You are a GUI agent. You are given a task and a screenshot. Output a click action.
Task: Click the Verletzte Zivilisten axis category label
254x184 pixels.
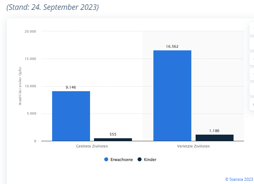[193, 146]
